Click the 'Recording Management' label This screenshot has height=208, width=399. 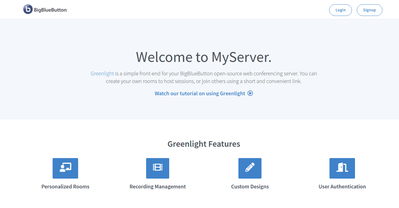coord(158,187)
